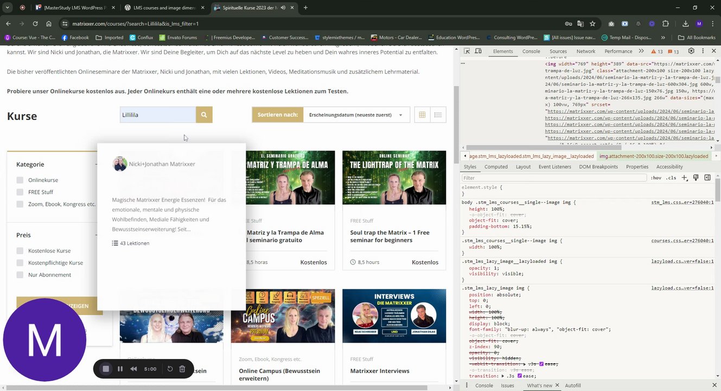Go to the browser home page
This screenshot has height=391, width=721.
(x=49, y=24)
